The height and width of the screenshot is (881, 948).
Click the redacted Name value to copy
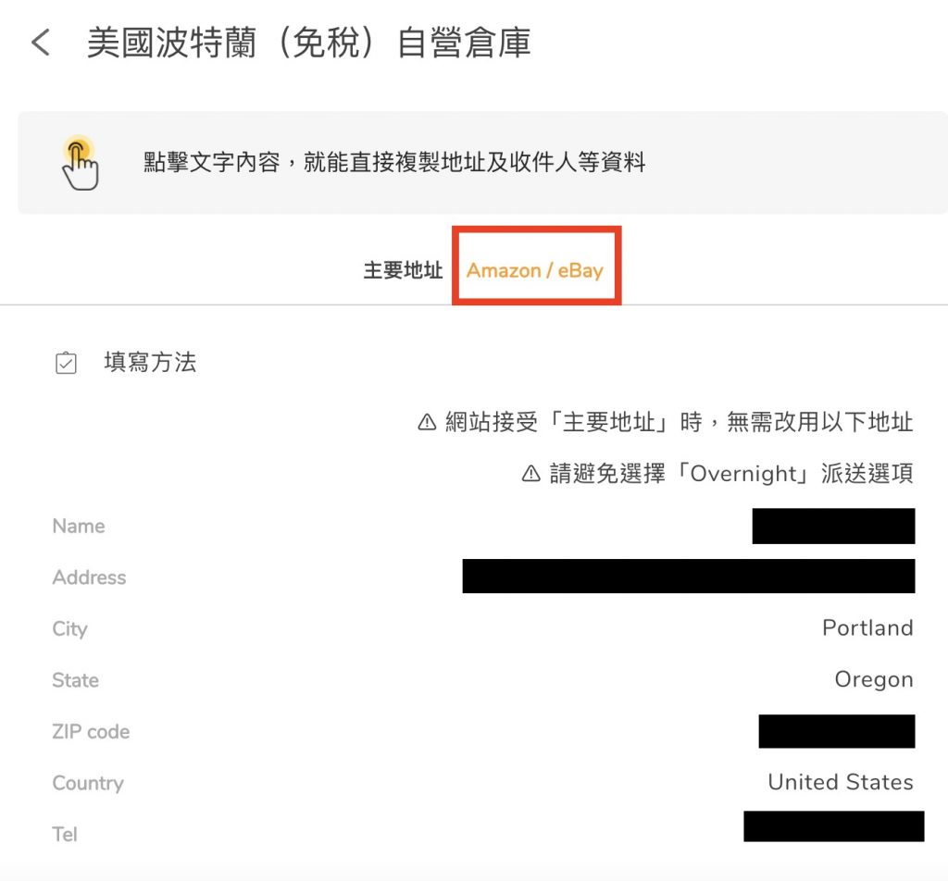[833, 526]
